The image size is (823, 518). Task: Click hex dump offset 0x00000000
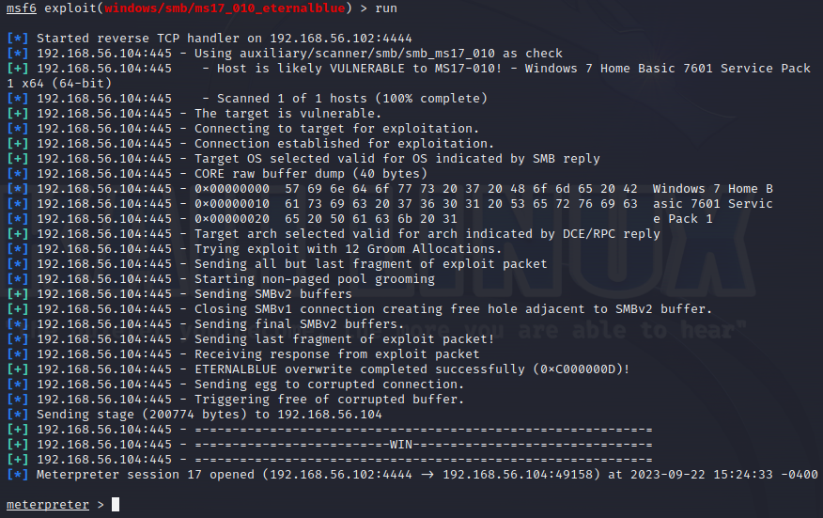[232, 189]
